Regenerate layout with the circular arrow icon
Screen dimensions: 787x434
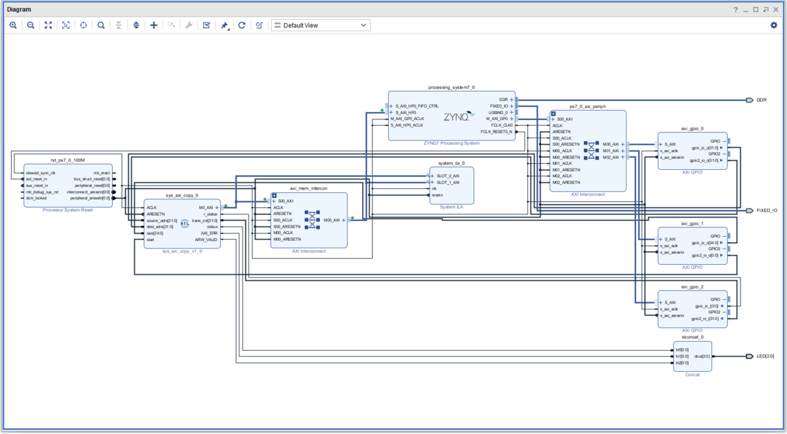(x=242, y=25)
